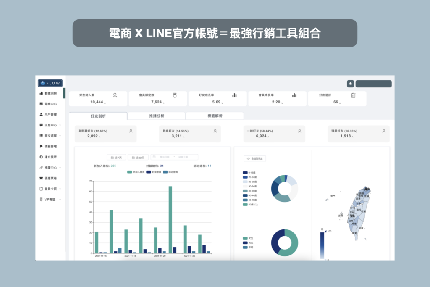
Task: Select 電商中心 menu item
Action: coord(50,104)
